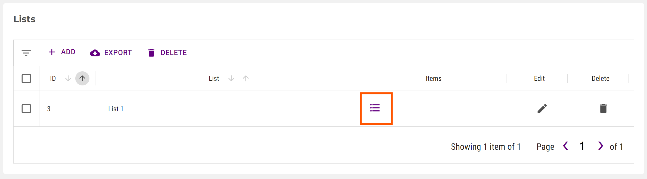
Task: Open the filter options icon
Action: coord(26,53)
